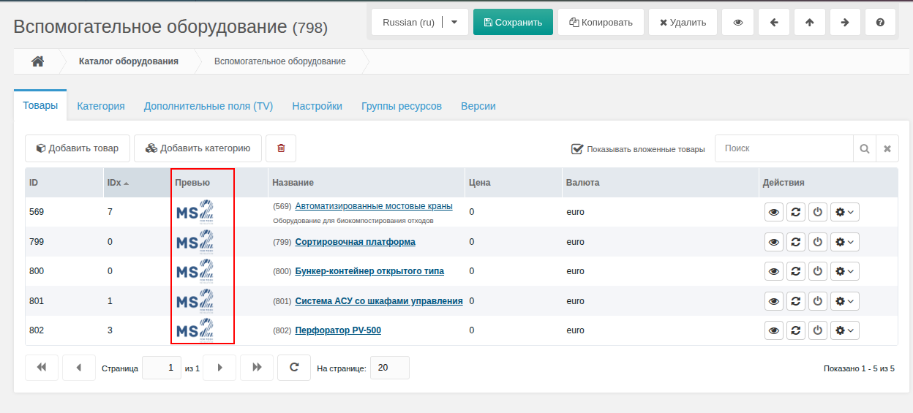This screenshot has width=913, height=413.
Task: Open the 'Перфоратор PV-500' product link
Action: tap(338, 330)
